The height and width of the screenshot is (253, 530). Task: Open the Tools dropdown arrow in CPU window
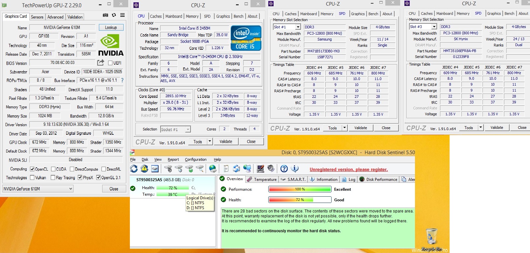tap(210, 141)
